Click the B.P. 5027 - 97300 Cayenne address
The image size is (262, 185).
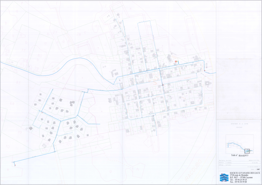(242, 177)
